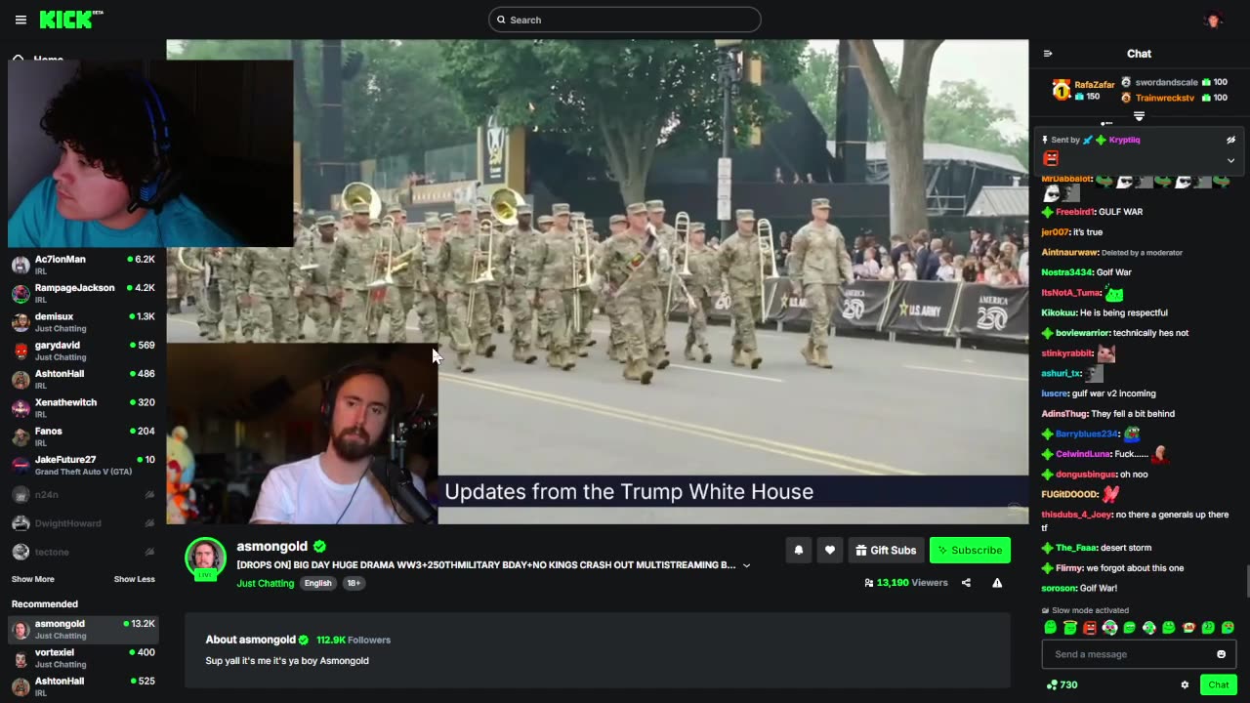The image size is (1250, 703).
Task: Open Xenathewitch channel in sidebar
Action: point(83,408)
